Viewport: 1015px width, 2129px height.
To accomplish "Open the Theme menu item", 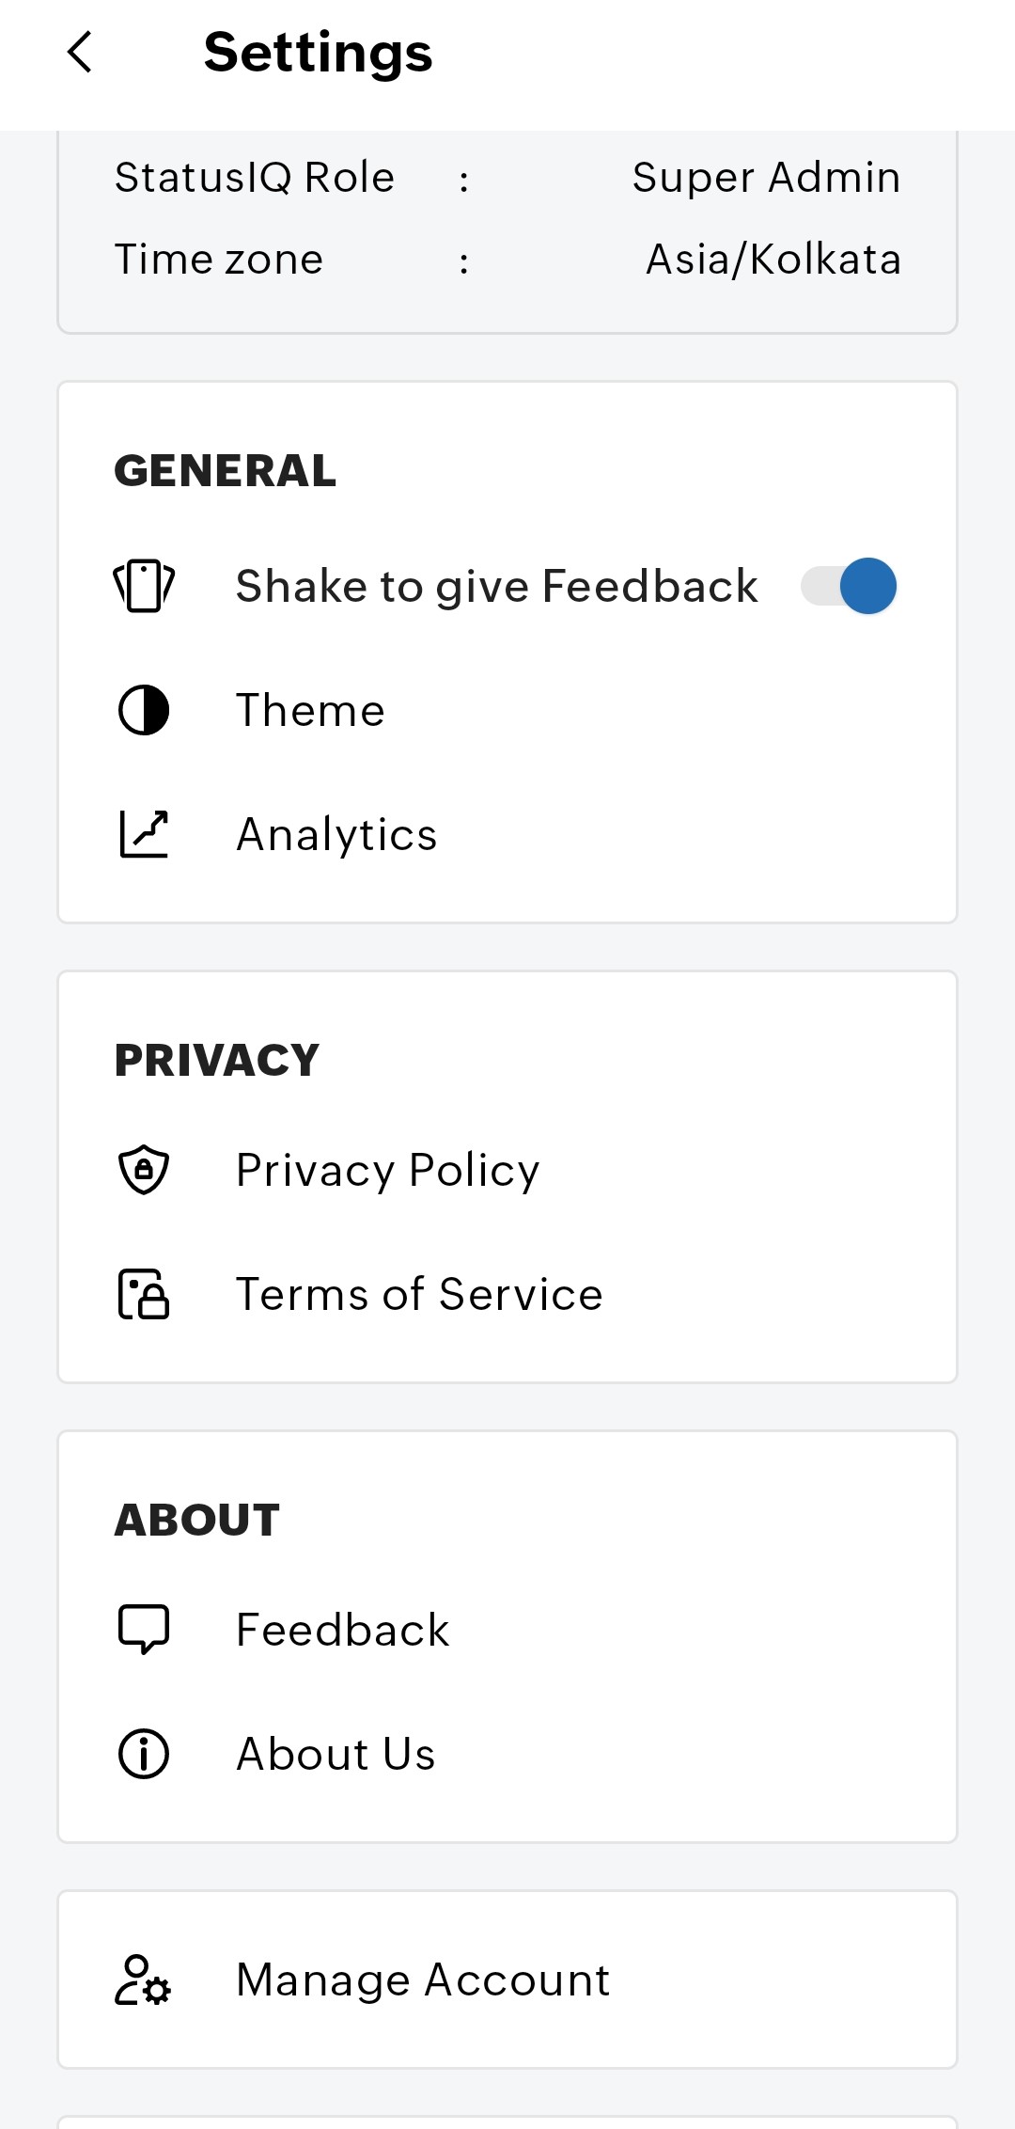I will coord(310,710).
